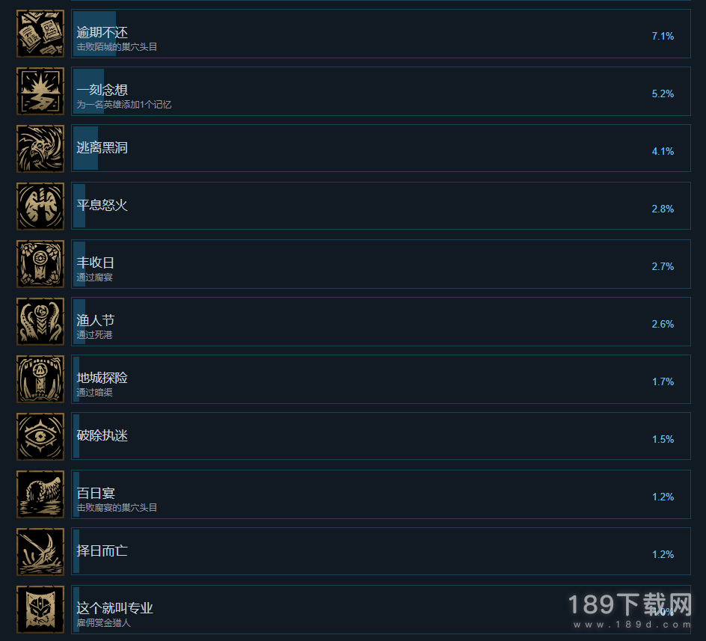The height and width of the screenshot is (641, 706).
Task: Click the 这个就叫专业 mask icon
Action: [x=40, y=610]
